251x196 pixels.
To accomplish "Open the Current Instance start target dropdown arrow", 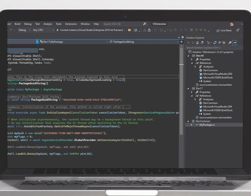I will click(125, 30).
